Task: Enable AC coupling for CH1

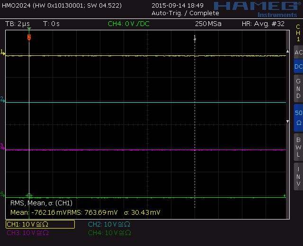Action: 298,53
